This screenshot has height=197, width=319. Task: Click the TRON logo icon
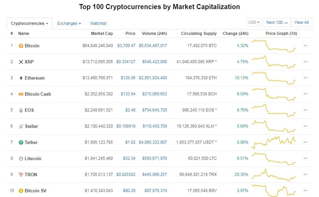pos(21,175)
